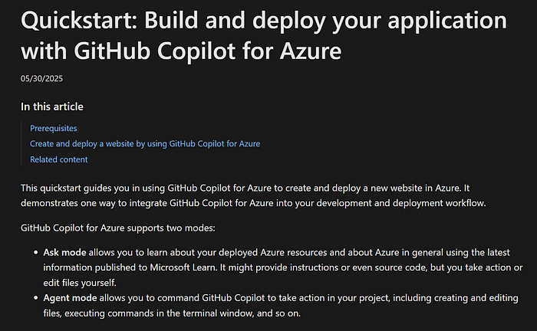The width and height of the screenshot is (537, 331).
Task: Click the vertical divider beside the article links
Action: (21, 143)
